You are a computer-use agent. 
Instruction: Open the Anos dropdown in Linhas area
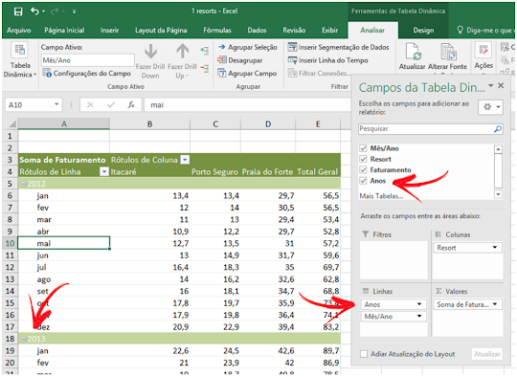(419, 304)
